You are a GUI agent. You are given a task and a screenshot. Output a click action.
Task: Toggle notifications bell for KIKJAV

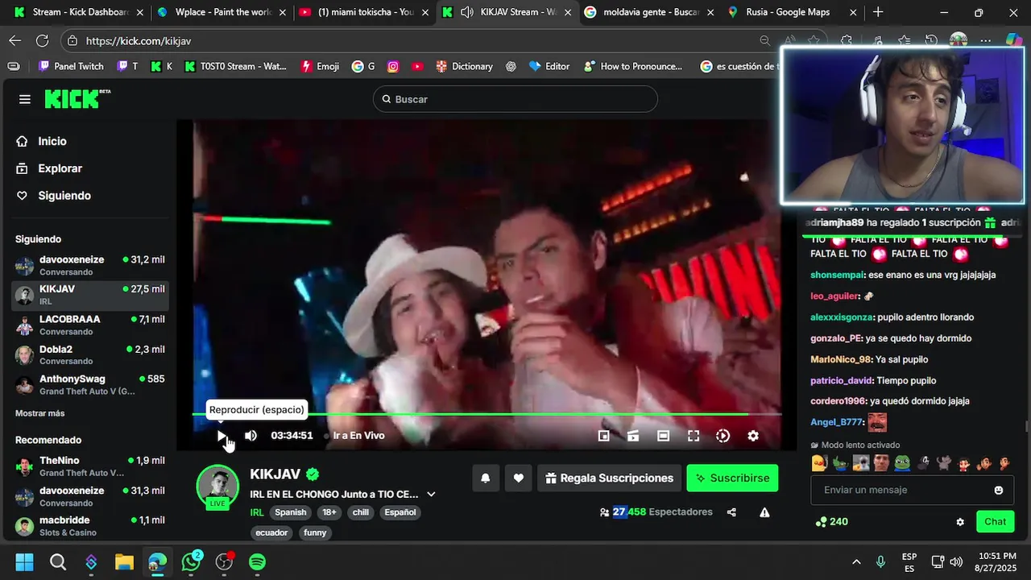(x=485, y=478)
